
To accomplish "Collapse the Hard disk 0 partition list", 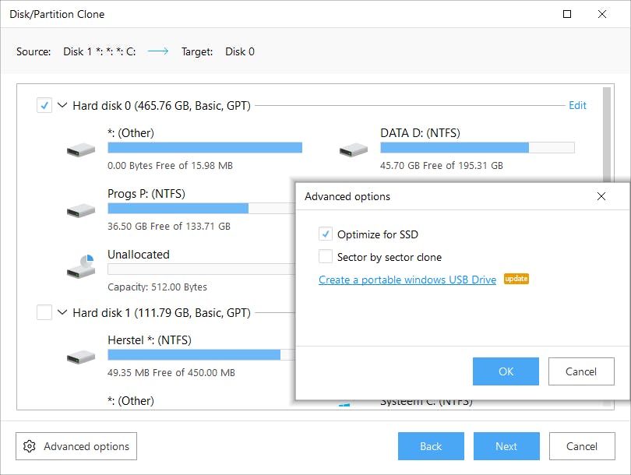I will coord(62,105).
